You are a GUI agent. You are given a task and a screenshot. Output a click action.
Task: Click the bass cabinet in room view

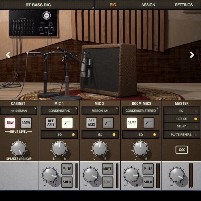(108, 70)
